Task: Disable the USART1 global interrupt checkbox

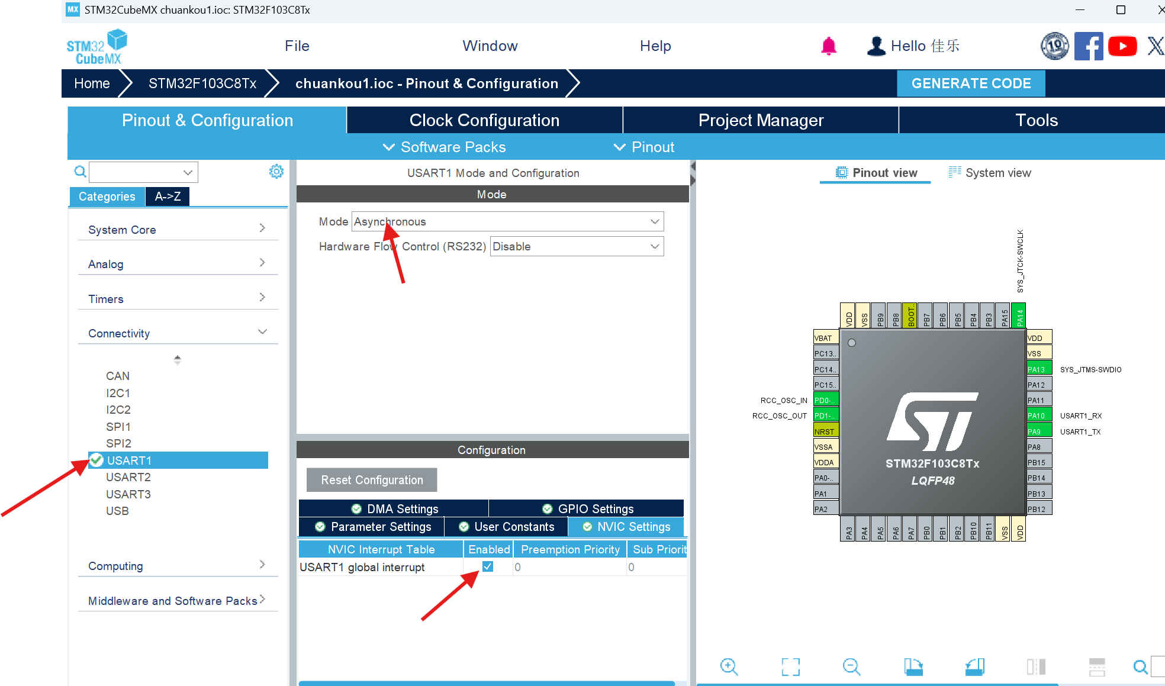Action: (x=488, y=566)
